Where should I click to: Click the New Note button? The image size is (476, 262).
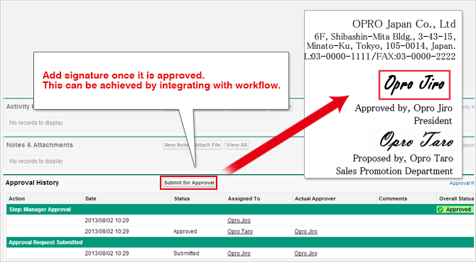(x=176, y=145)
